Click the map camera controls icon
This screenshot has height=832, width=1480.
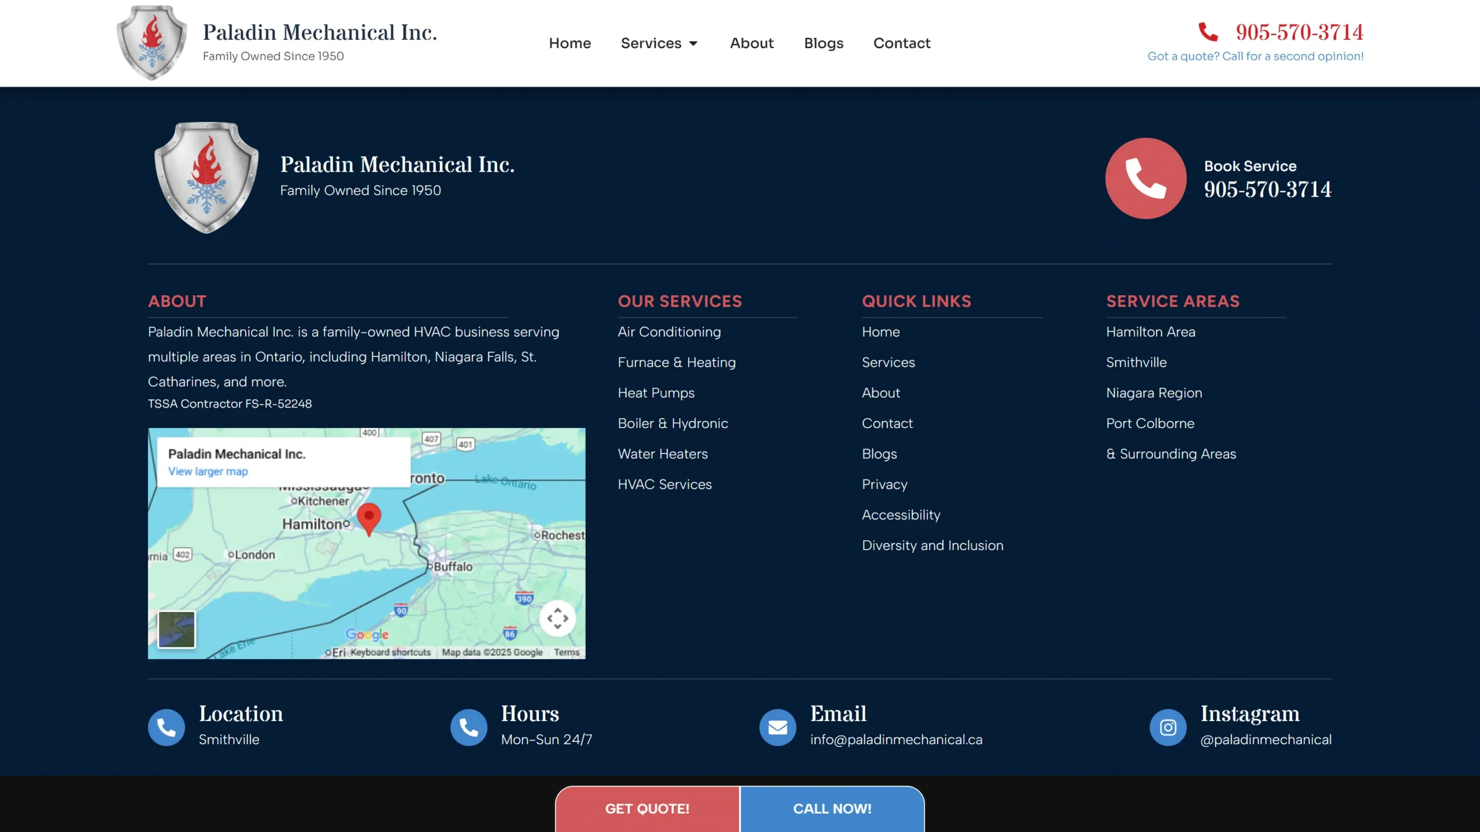(x=557, y=618)
